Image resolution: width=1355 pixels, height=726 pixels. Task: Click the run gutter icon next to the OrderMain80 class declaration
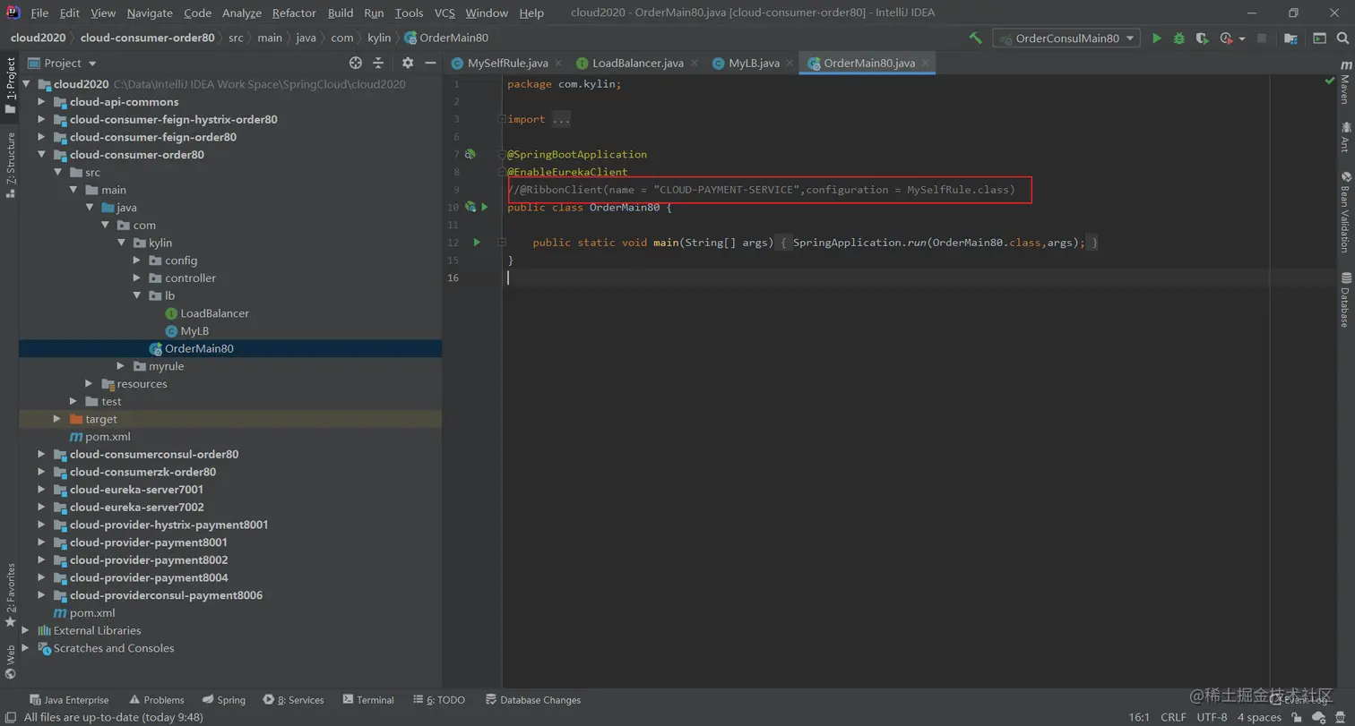click(x=485, y=208)
